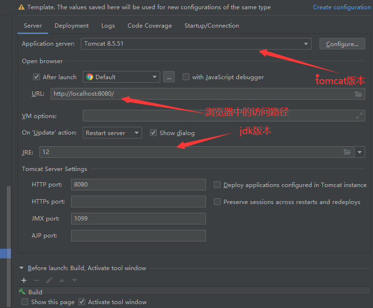Image resolution: width=373 pixels, height=308 pixels.
Task: Open the JRE dropdown arrow
Action: click(359, 152)
